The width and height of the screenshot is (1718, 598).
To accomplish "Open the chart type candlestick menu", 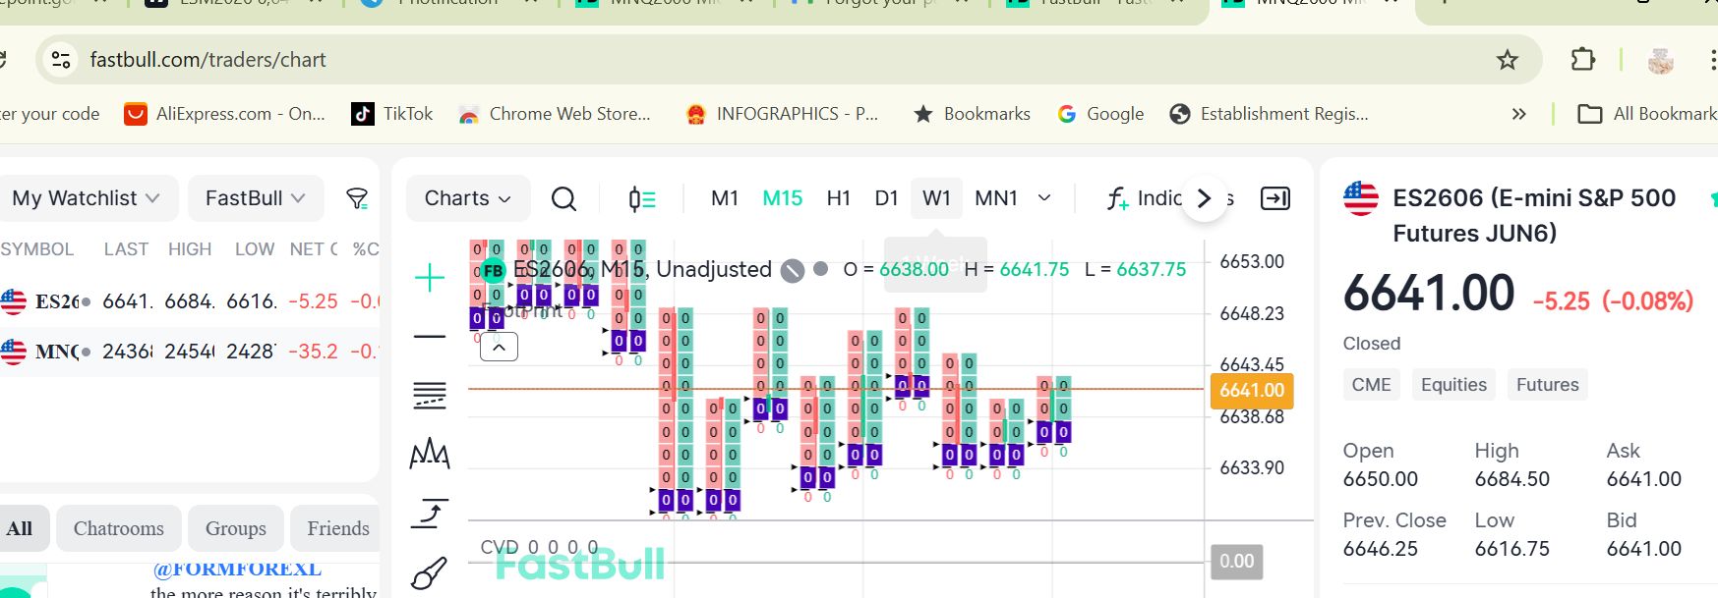I will 642,199.
